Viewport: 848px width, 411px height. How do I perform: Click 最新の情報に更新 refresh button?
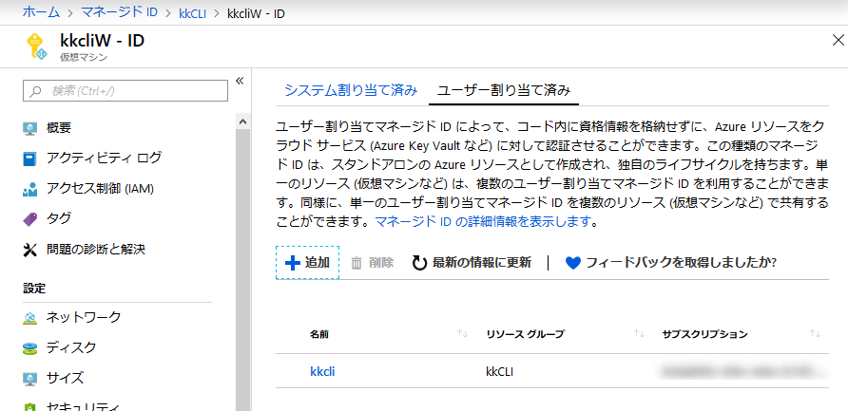click(x=472, y=263)
